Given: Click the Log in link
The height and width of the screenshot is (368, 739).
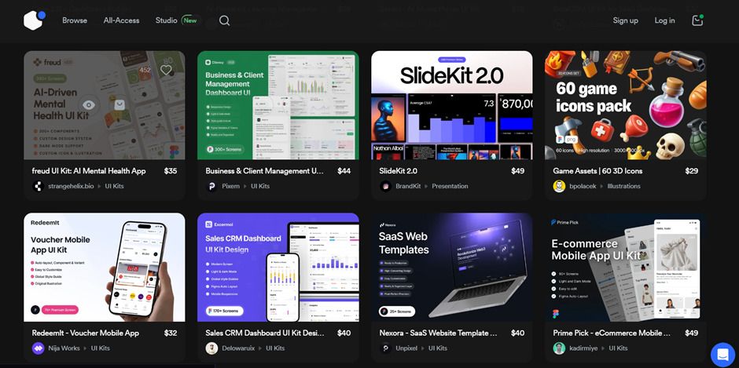Looking at the screenshot, I should click(x=664, y=20).
